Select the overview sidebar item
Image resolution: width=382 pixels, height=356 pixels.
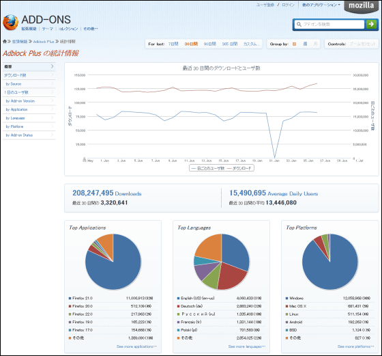[29, 66]
